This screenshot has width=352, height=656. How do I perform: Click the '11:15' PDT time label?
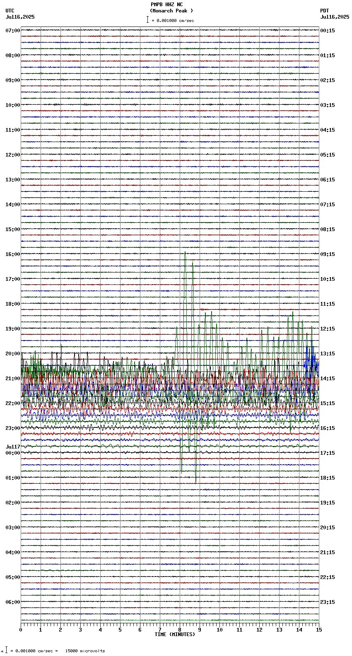(328, 304)
